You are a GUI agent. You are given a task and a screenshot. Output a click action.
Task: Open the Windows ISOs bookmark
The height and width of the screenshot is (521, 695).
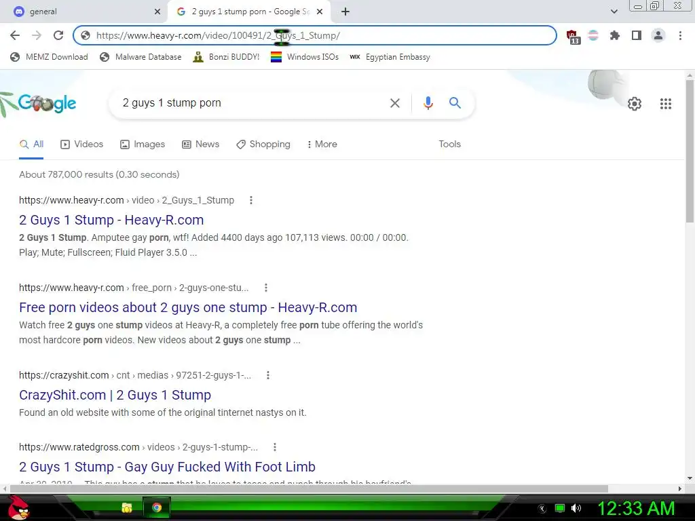click(x=305, y=57)
